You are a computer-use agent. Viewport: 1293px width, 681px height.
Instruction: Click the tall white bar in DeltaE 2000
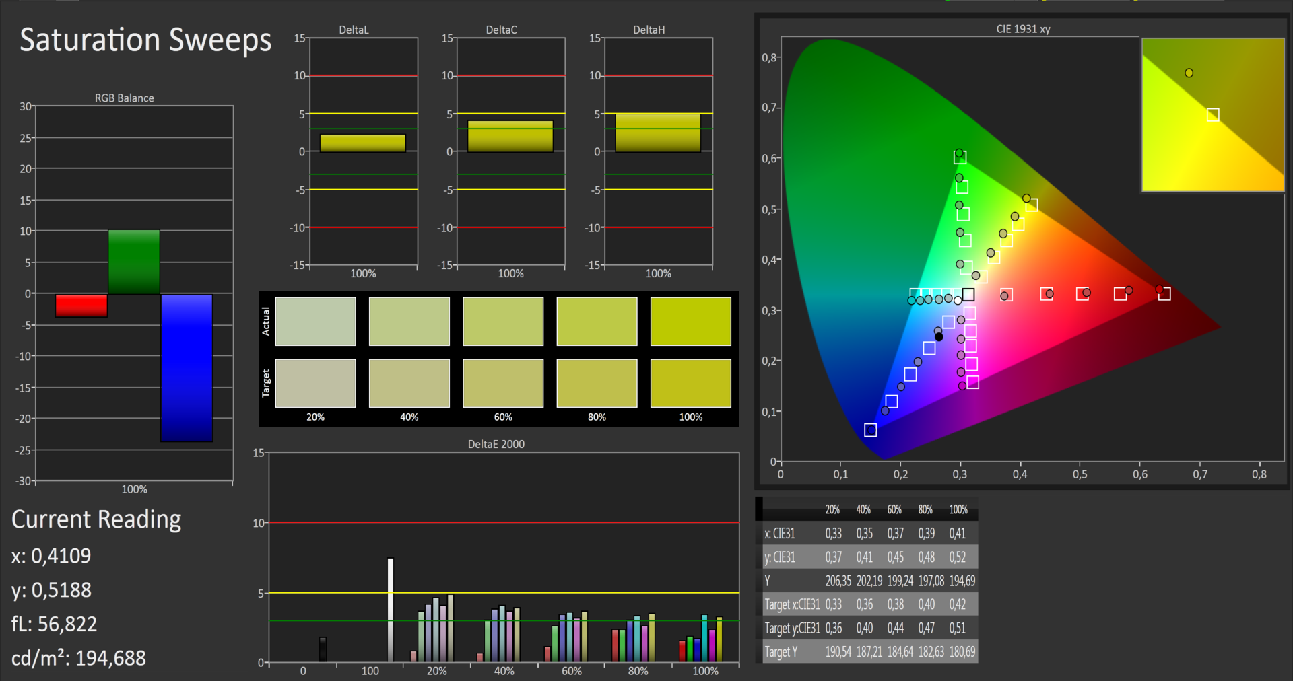(x=391, y=609)
